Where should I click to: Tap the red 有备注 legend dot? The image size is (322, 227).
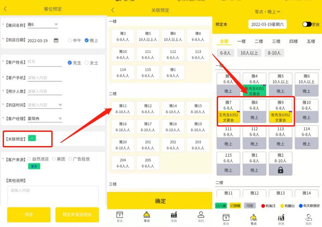(263, 206)
